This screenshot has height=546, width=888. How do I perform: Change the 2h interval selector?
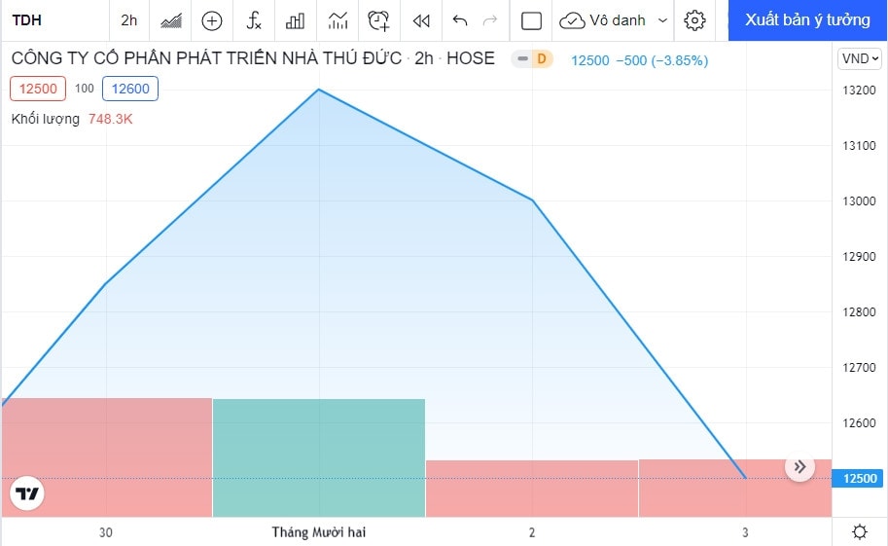(129, 21)
